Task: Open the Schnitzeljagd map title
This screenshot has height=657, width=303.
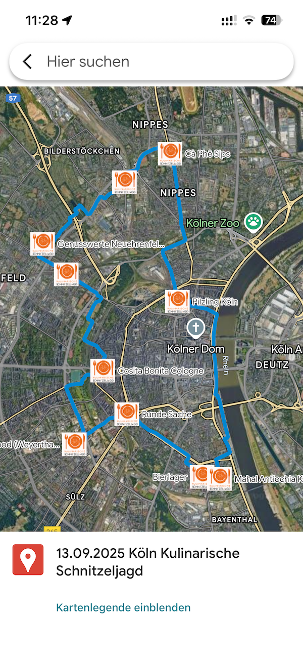Action: [x=148, y=562]
